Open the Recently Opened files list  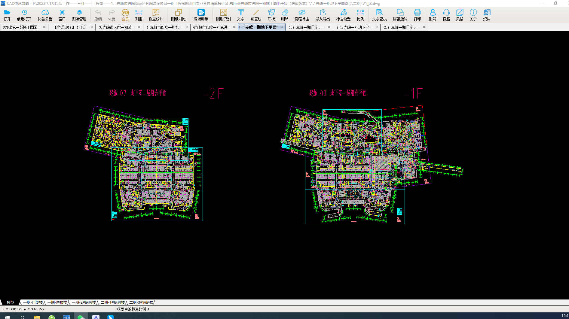coord(24,15)
